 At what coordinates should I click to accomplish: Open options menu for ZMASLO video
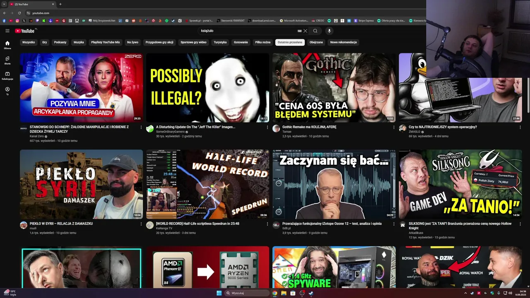click(520, 127)
